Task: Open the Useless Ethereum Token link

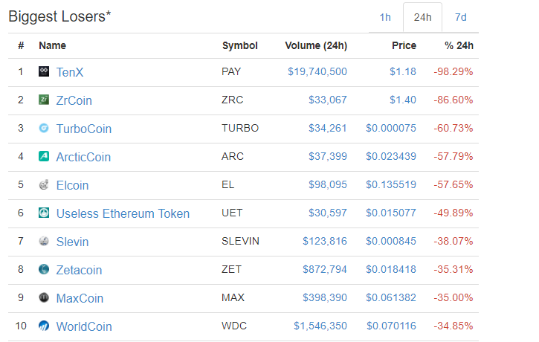Action: 123,213
